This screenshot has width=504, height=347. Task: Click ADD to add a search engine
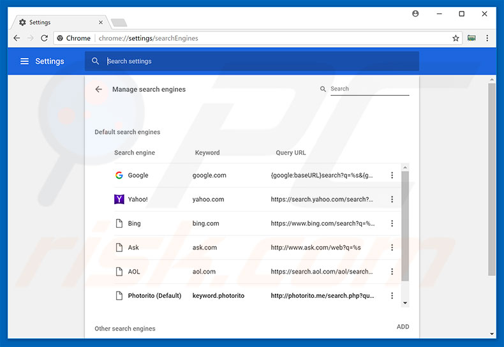[x=403, y=327]
